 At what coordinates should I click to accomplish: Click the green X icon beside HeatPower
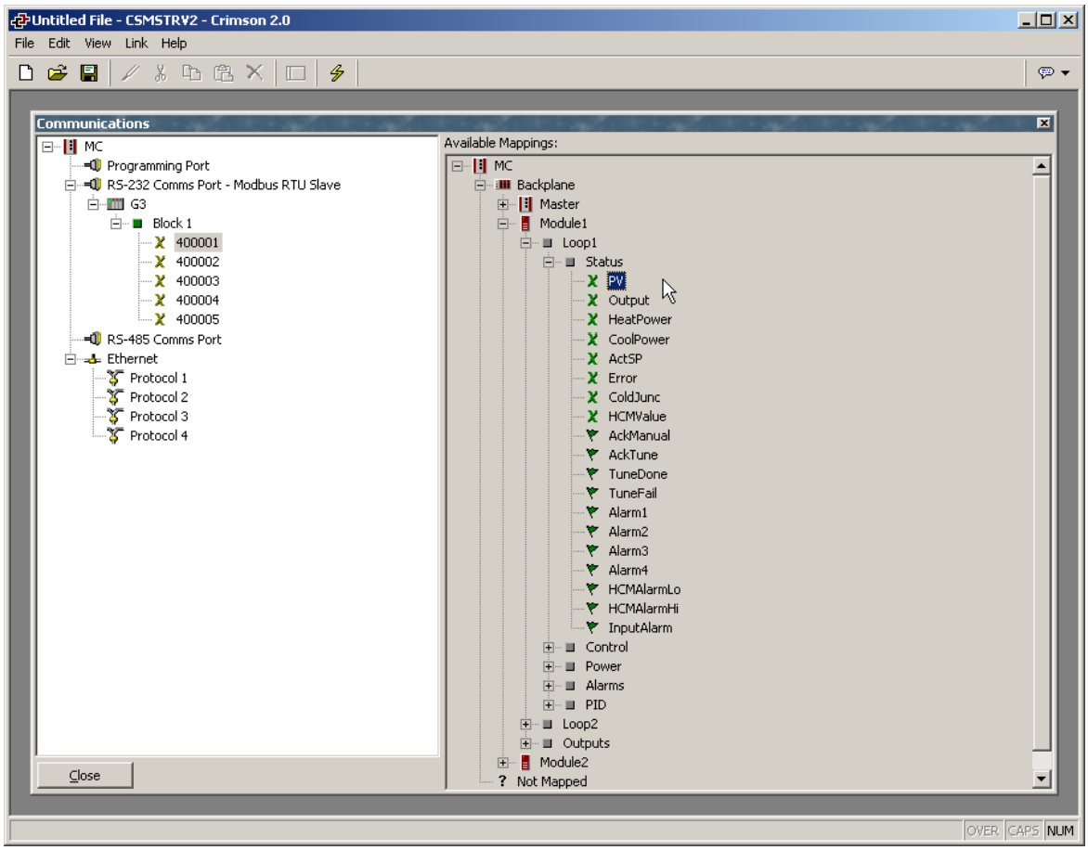click(x=592, y=319)
